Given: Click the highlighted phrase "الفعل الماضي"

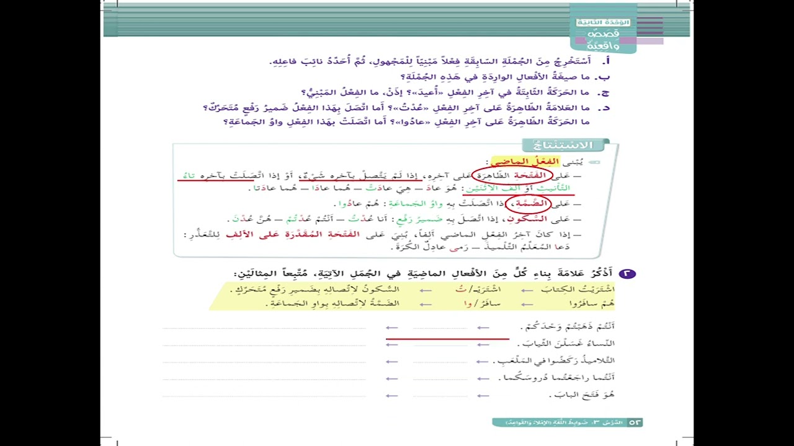Looking at the screenshot, I should 525,162.
